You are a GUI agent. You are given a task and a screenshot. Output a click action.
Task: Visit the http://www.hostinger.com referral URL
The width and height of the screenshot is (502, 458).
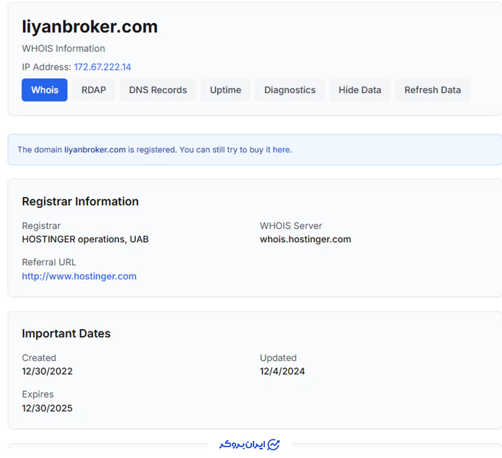[79, 276]
